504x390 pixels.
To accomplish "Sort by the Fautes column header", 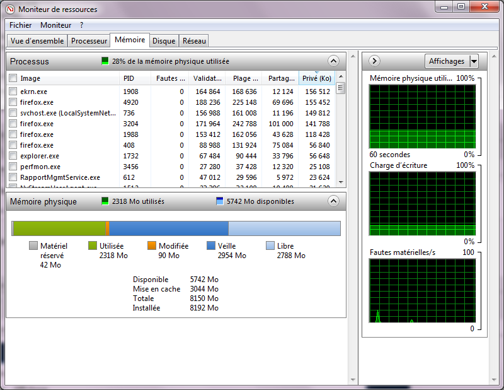I will click(169, 78).
